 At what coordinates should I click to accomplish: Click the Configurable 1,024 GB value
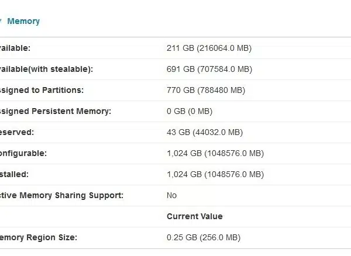click(215, 153)
